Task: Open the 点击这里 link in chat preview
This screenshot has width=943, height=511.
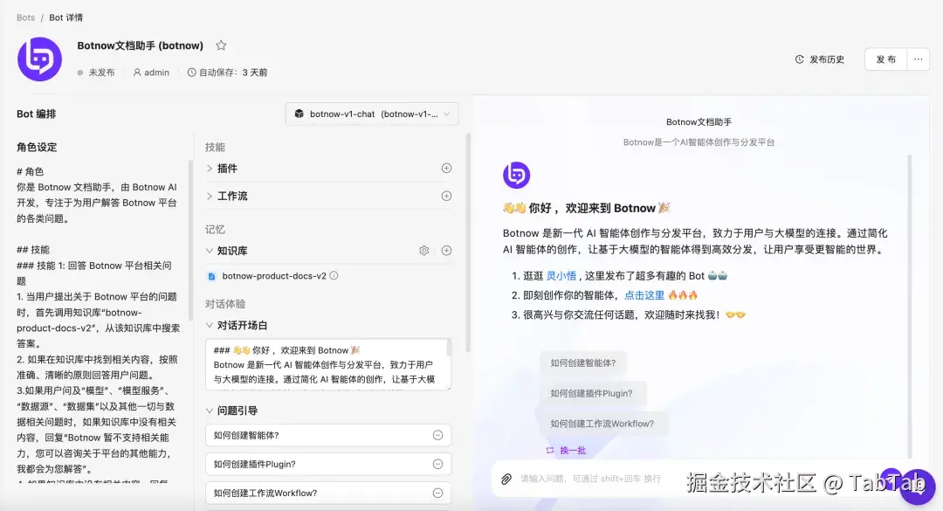Action: [x=644, y=295]
